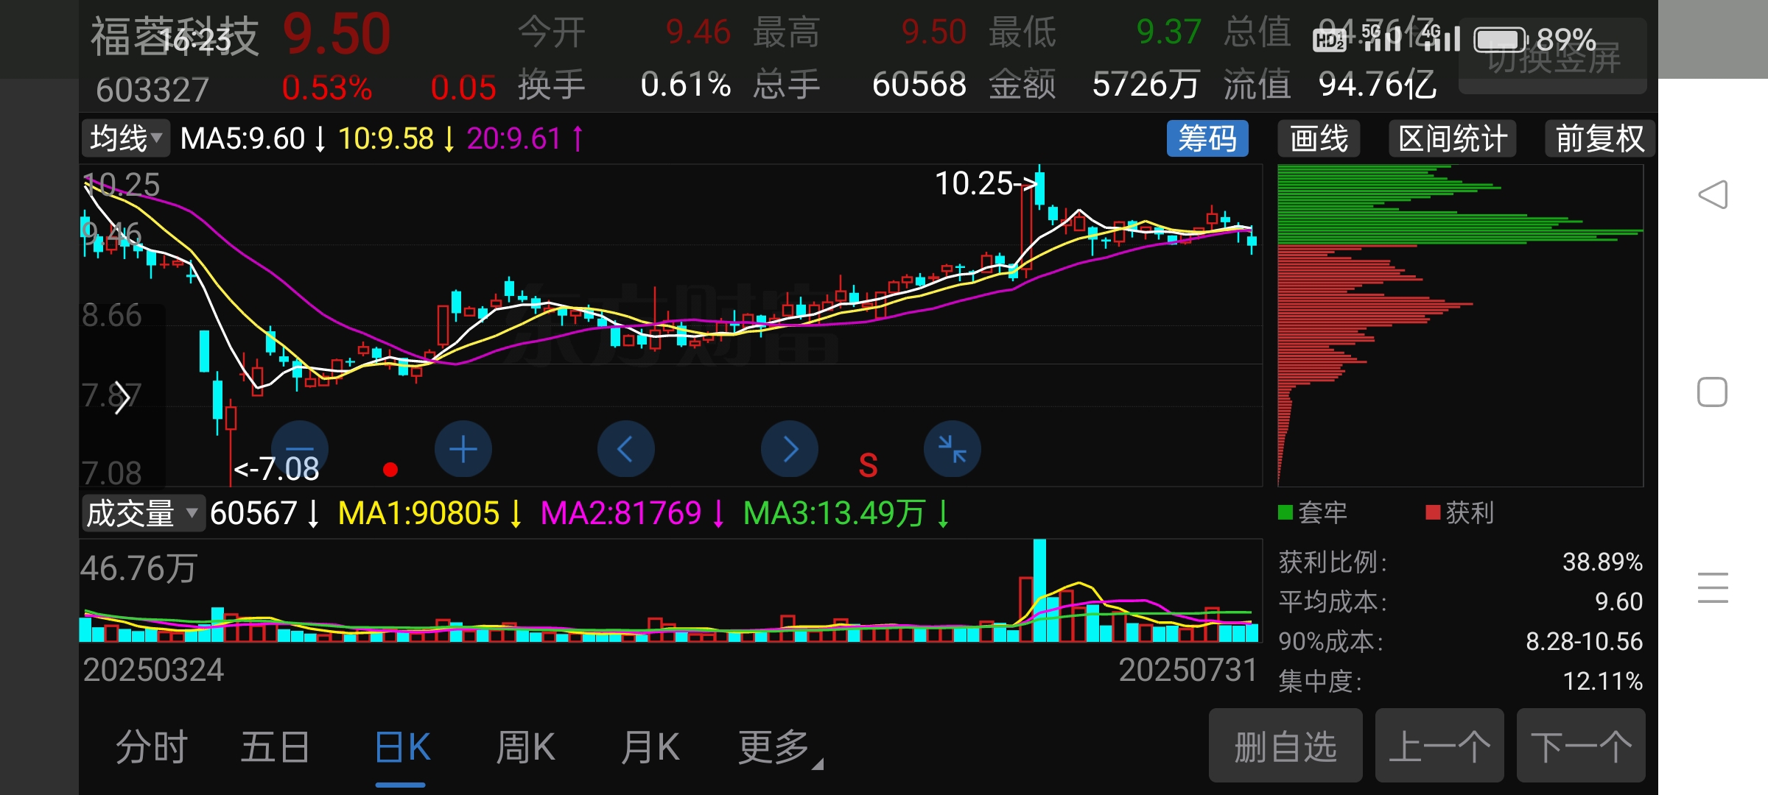Toggle the 筹码 chip distribution panel
Viewport: 1768px width, 795px height.
[x=1207, y=138]
